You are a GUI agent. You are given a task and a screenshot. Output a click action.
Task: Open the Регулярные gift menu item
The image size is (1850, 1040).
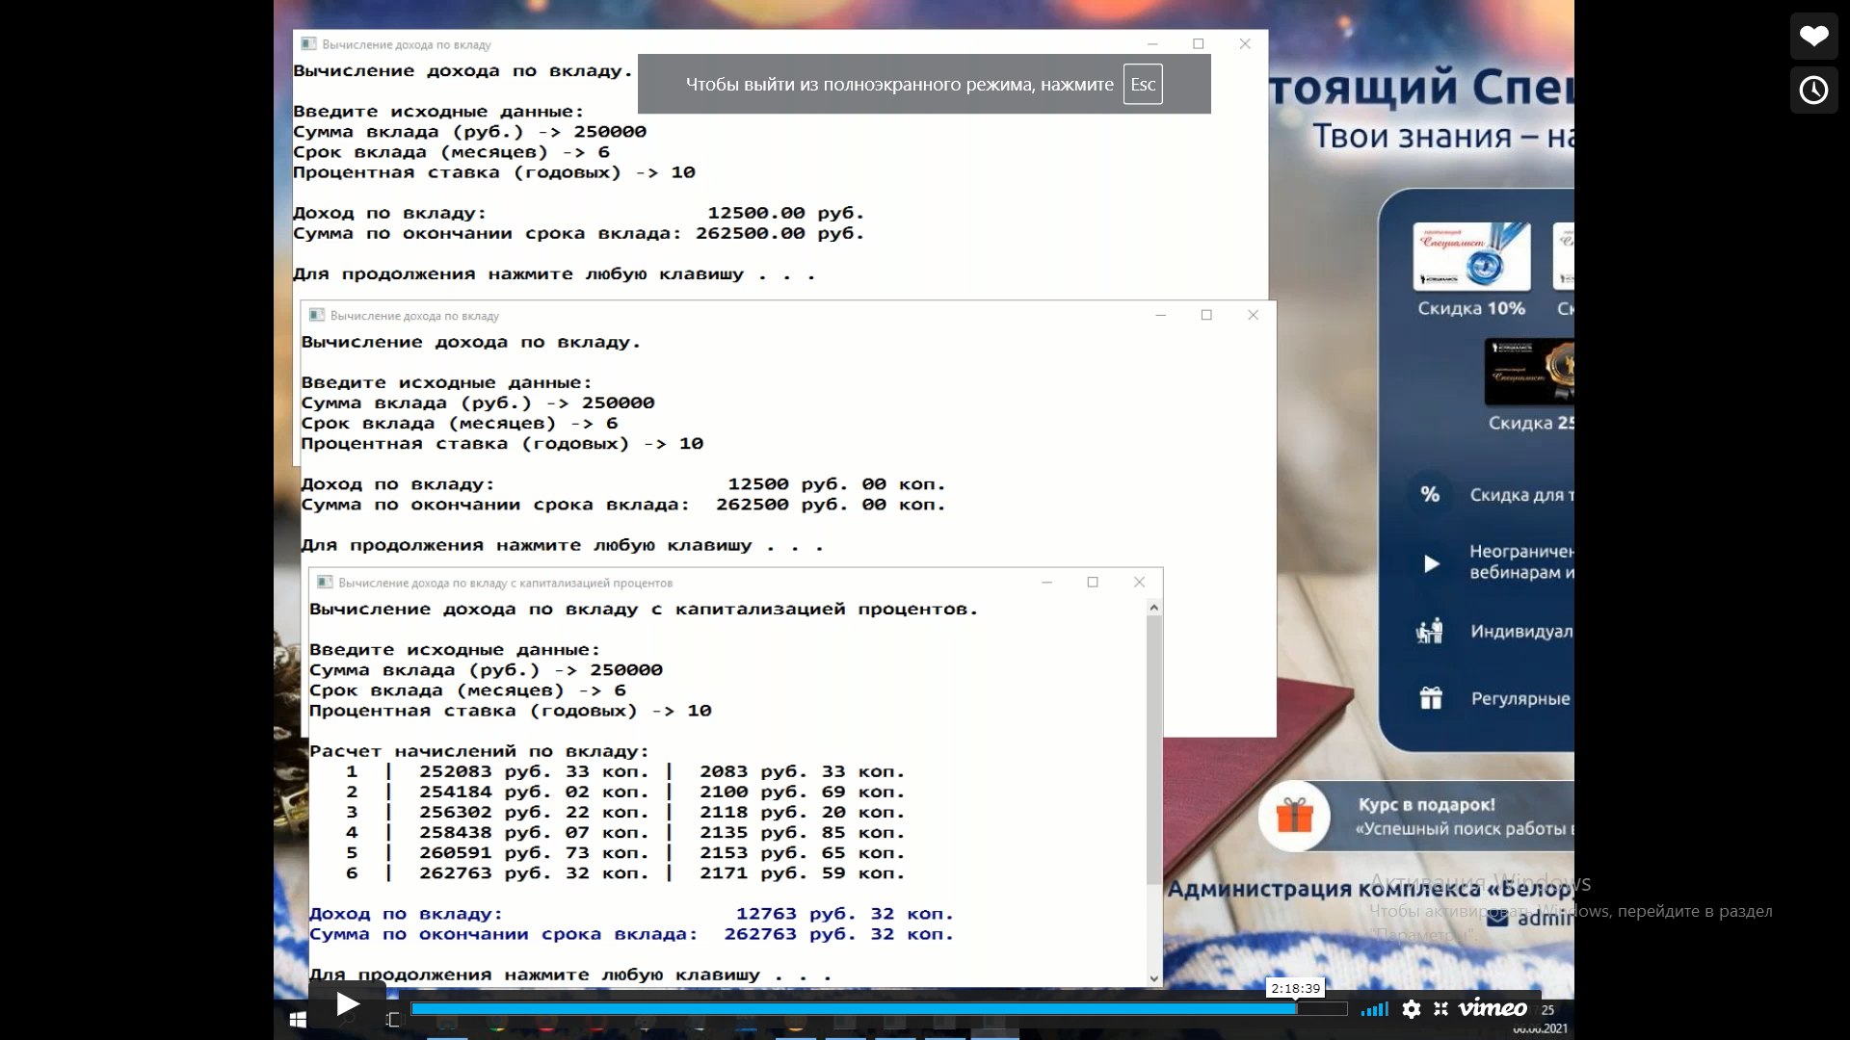pyautogui.click(x=1520, y=699)
